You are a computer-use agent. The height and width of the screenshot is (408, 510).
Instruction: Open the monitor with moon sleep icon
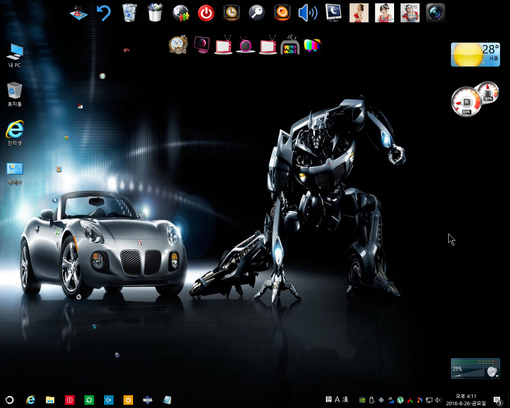(333, 13)
